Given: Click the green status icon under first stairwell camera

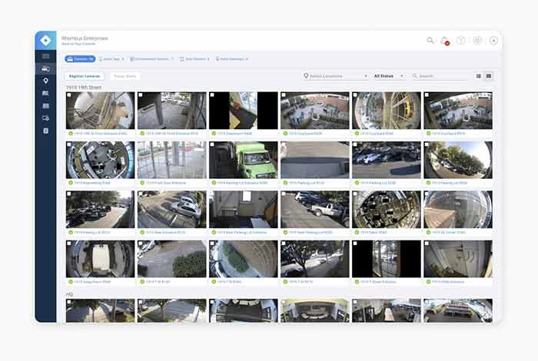Looking at the screenshot, I should click(71, 134).
